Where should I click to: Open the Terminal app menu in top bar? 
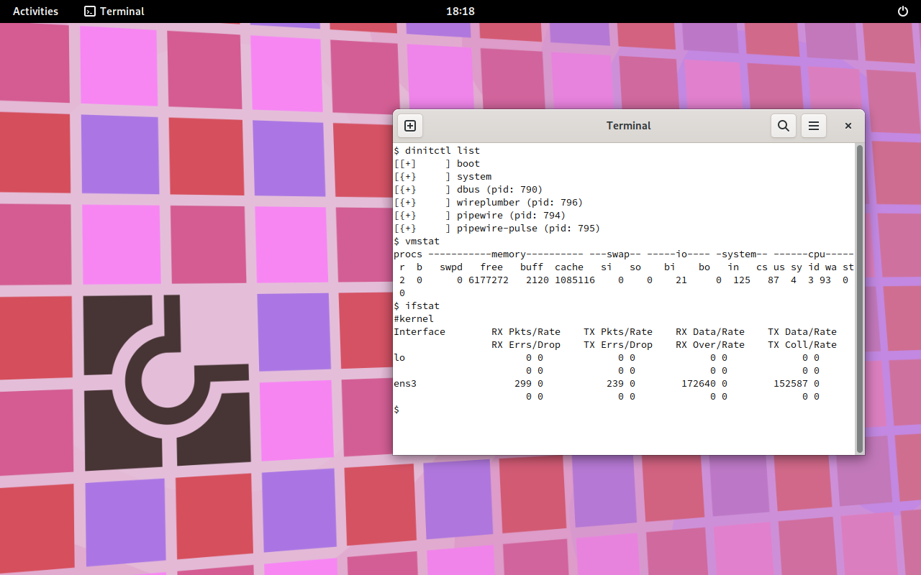click(x=114, y=11)
